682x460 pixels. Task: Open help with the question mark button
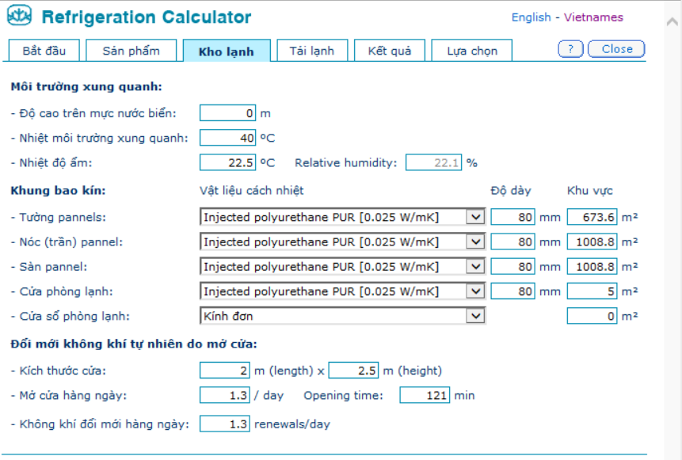[x=570, y=49]
